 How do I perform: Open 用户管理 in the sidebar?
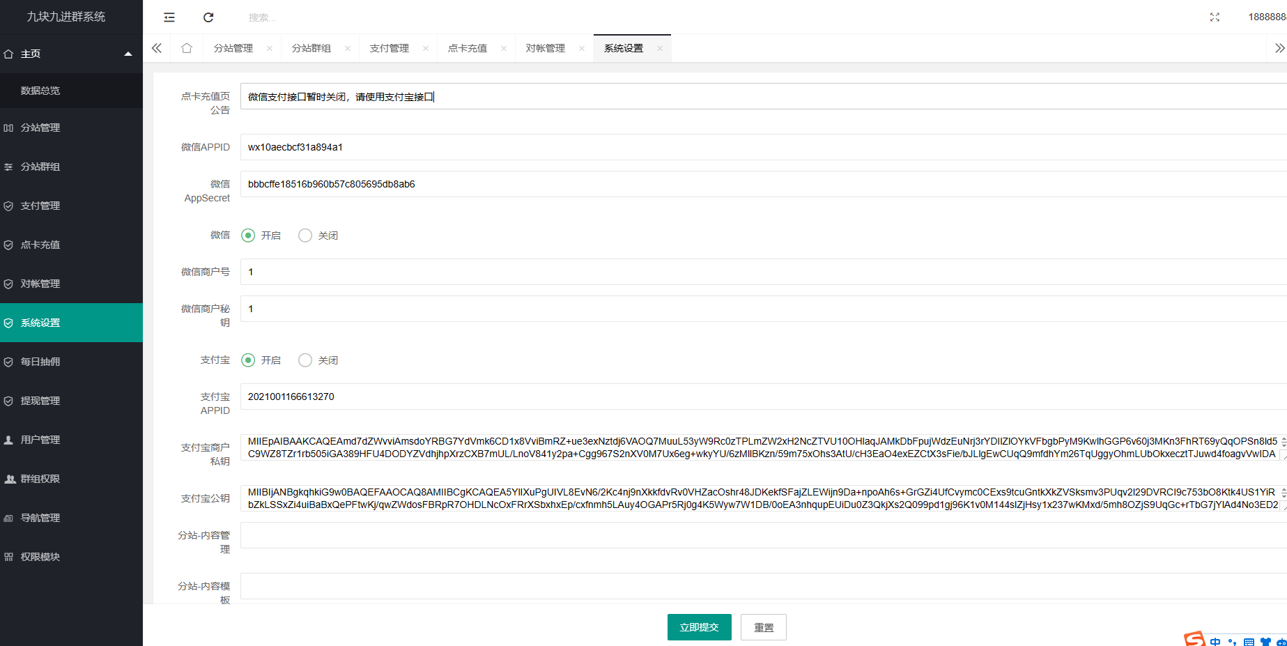tap(40, 440)
